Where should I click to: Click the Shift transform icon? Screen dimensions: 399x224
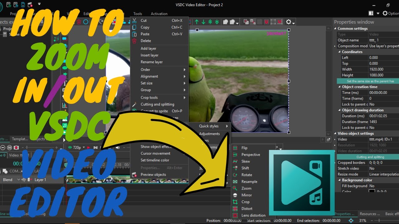pos(235,168)
